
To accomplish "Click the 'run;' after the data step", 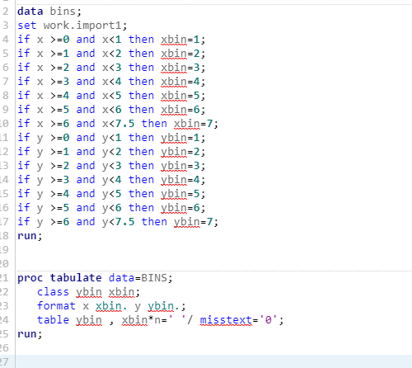I will 30,236.
